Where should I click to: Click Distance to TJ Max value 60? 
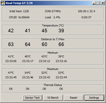[44, 44]
